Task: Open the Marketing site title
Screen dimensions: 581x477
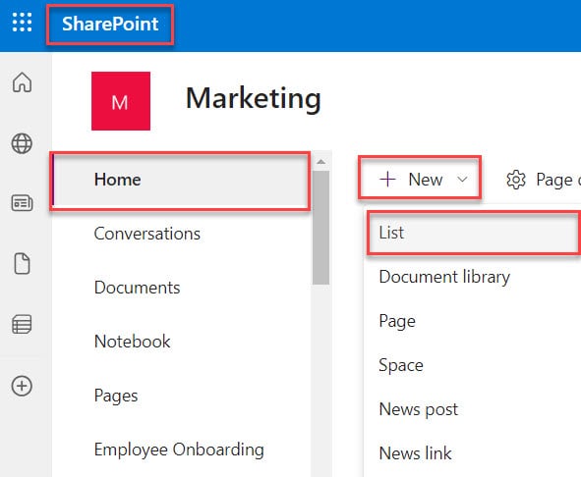Action: pyautogui.click(x=254, y=99)
